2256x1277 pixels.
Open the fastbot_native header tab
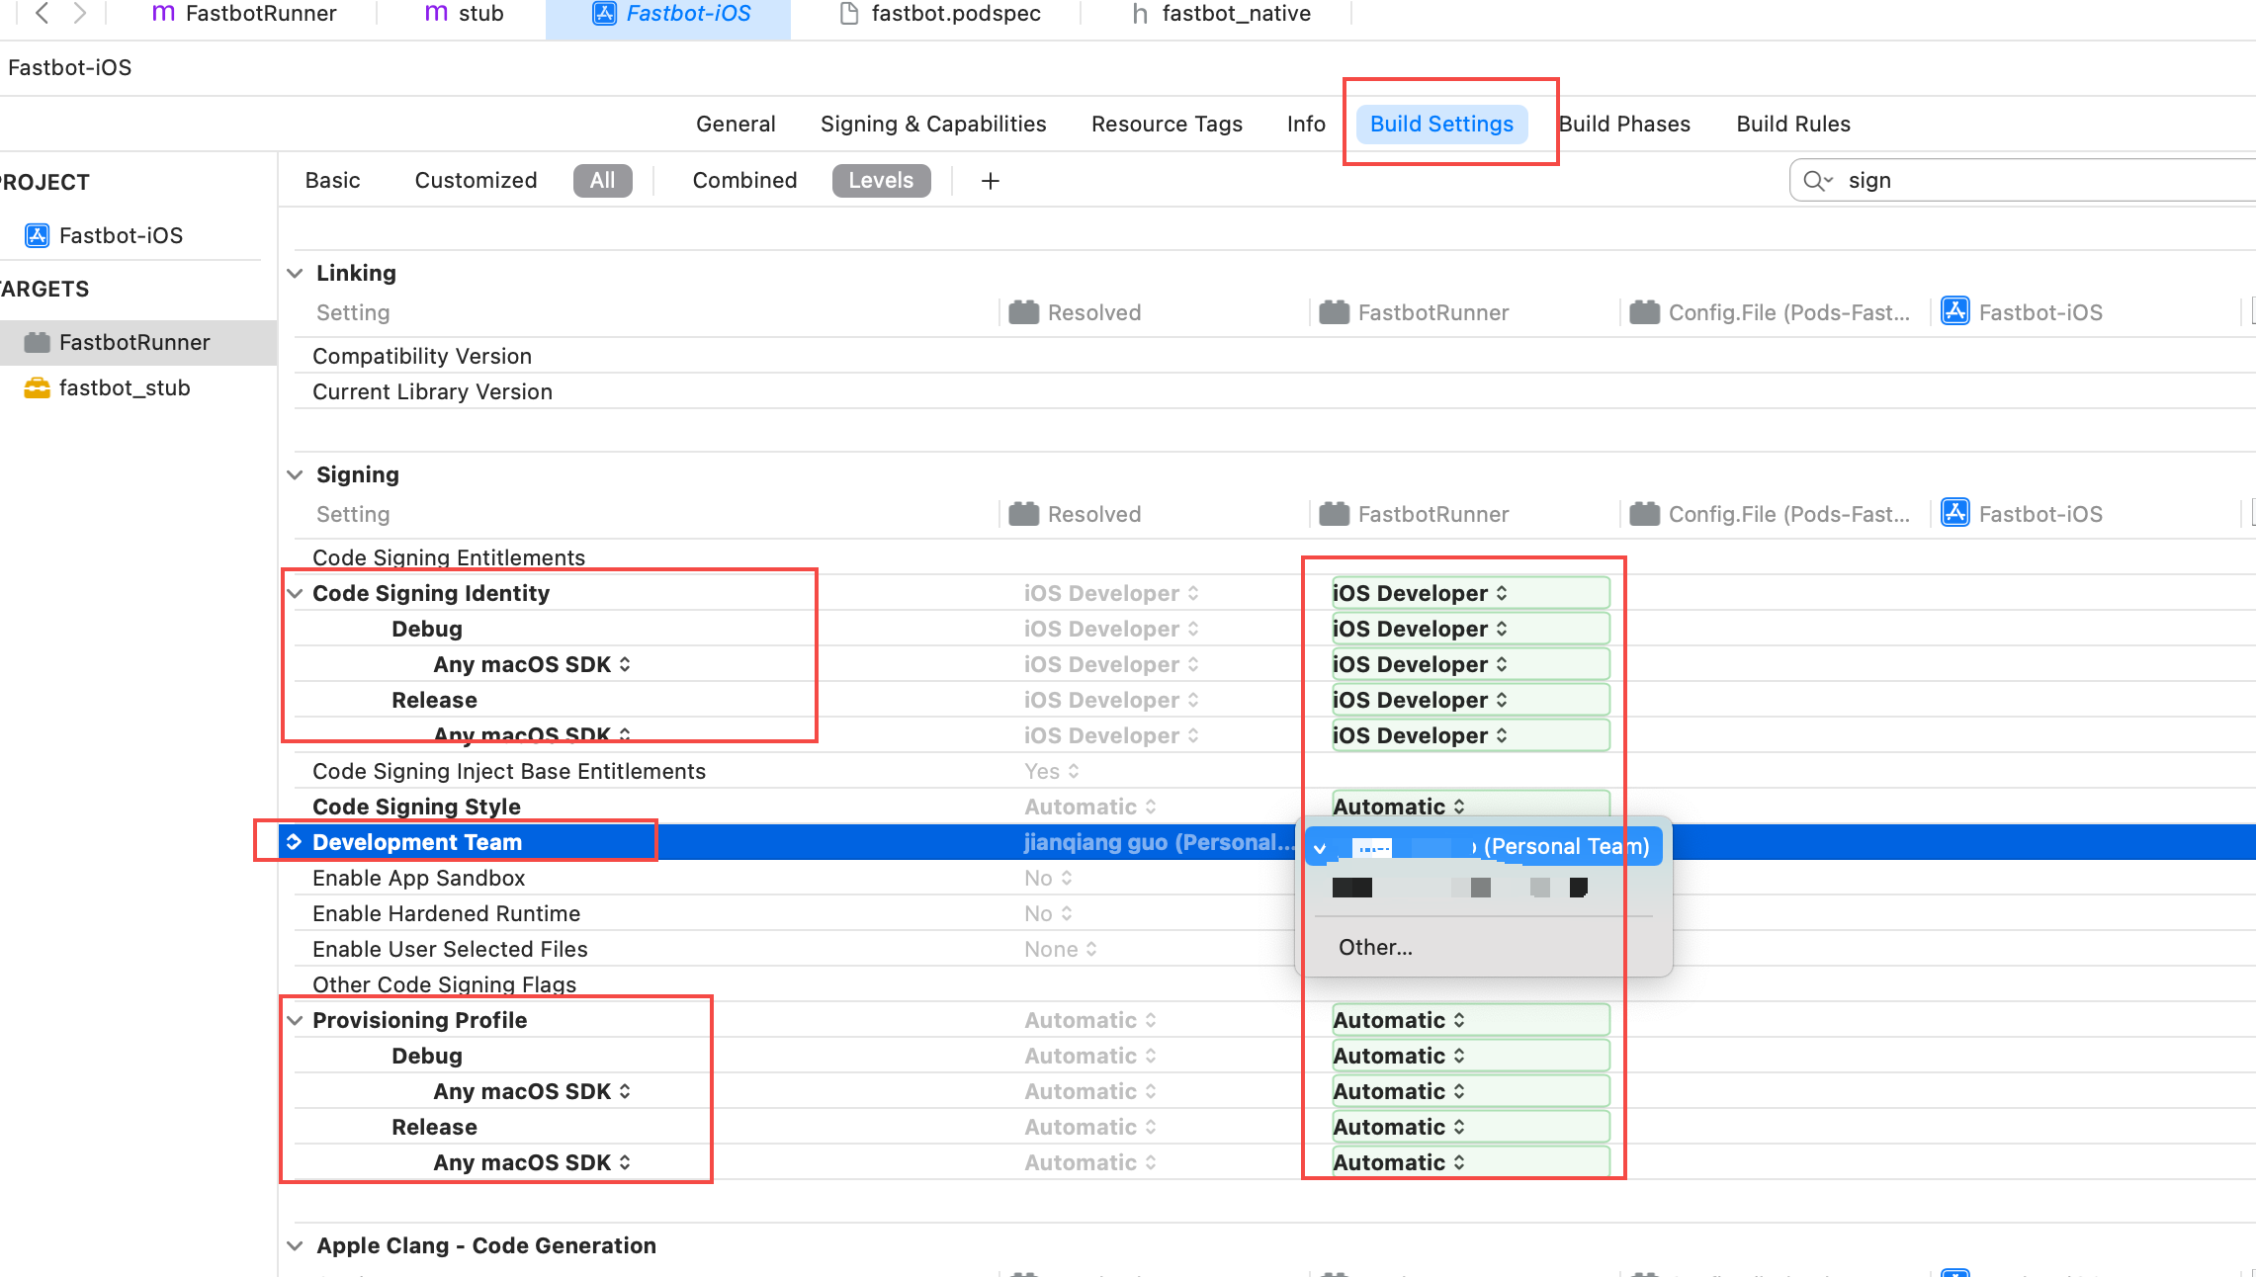[x=1221, y=14]
